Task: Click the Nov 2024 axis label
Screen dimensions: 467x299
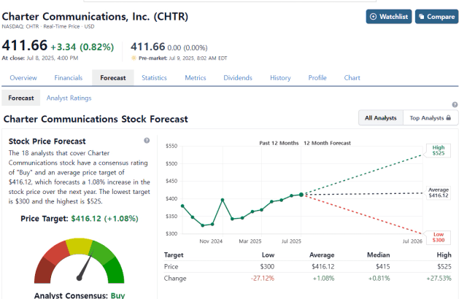Action: pyautogui.click(x=211, y=241)
